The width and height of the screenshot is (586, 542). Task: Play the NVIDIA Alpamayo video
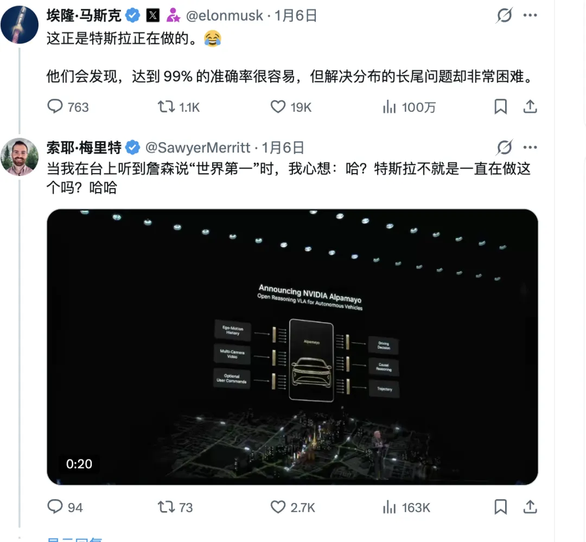point(292,347)
